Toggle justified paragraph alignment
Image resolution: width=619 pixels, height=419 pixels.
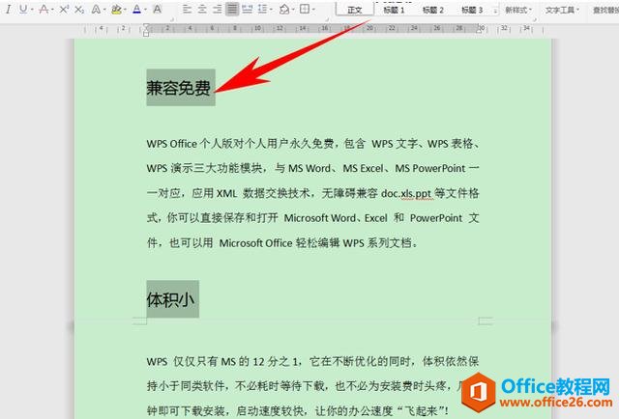(x=232, y=9)
